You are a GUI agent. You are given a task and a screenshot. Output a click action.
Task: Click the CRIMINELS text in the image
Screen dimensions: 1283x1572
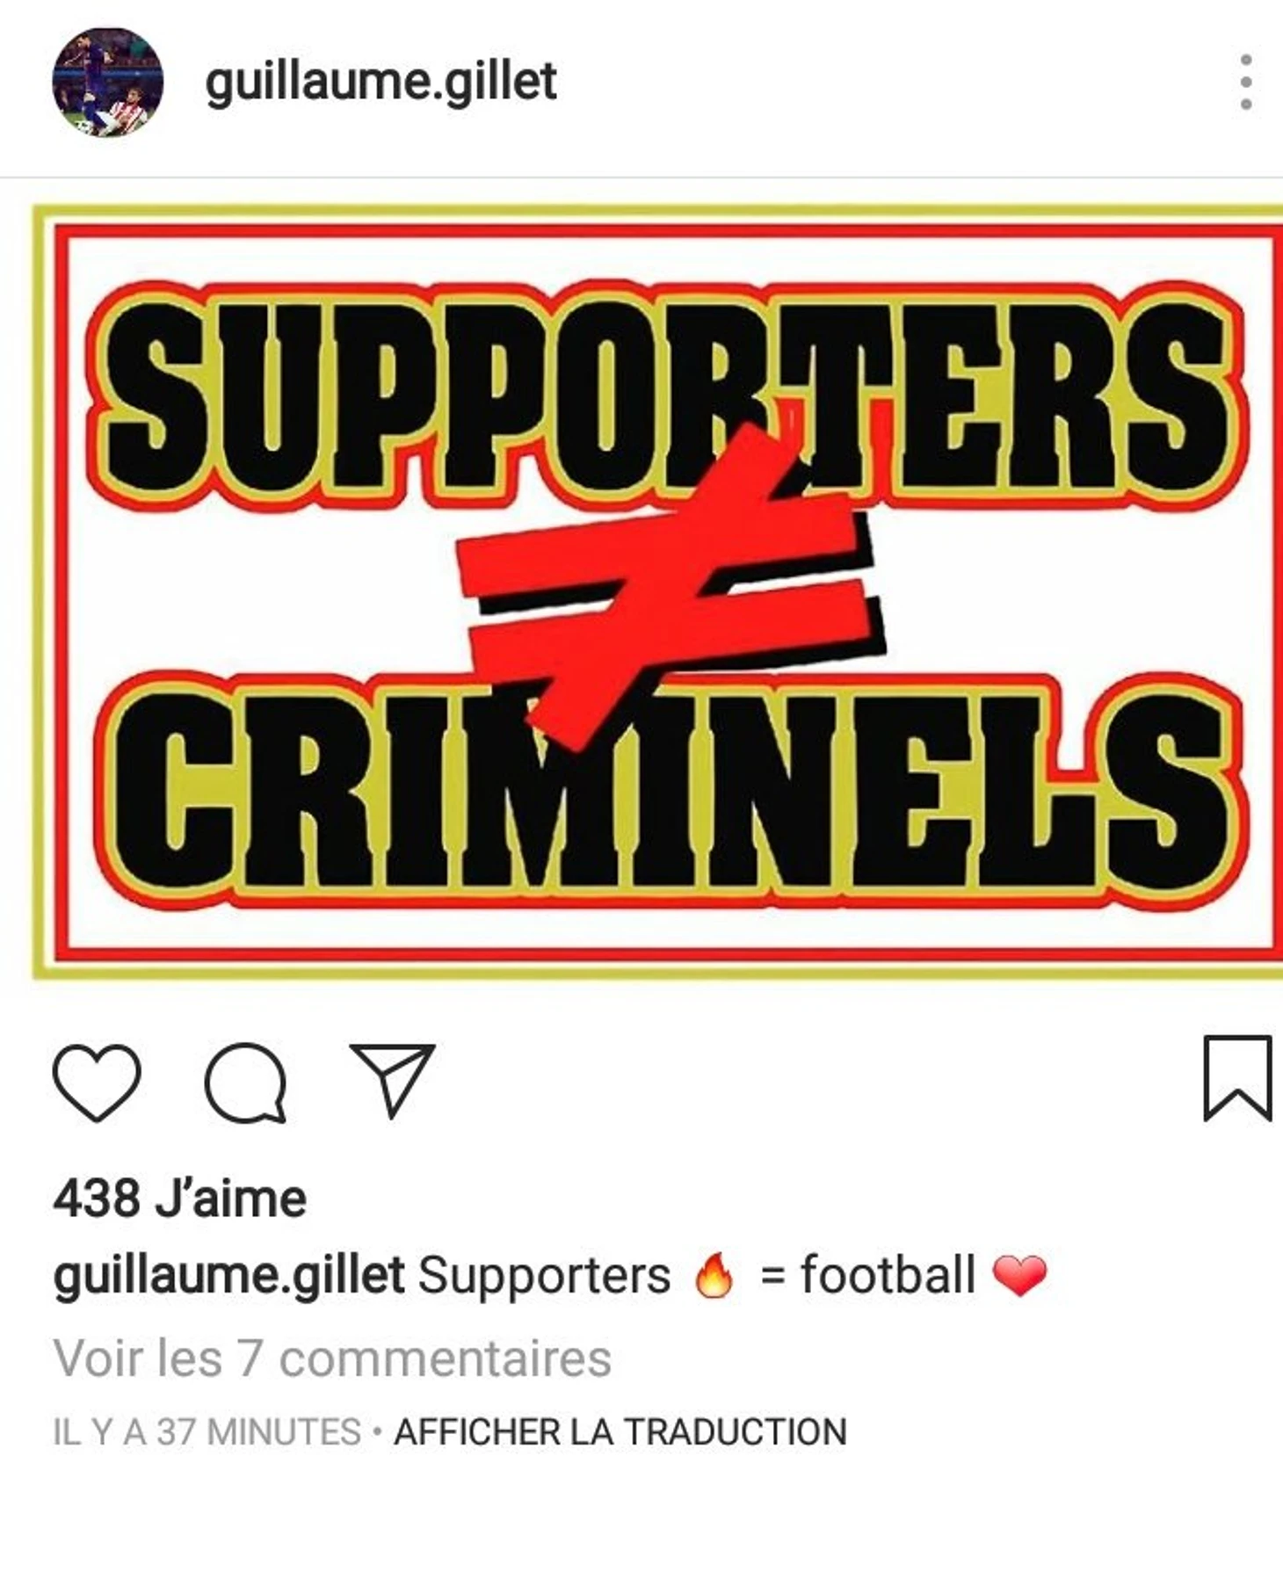[670, 791]
